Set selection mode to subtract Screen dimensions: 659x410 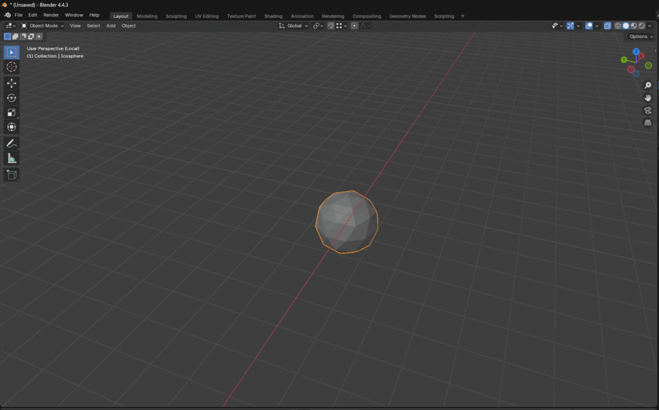[x=23, y=37]
